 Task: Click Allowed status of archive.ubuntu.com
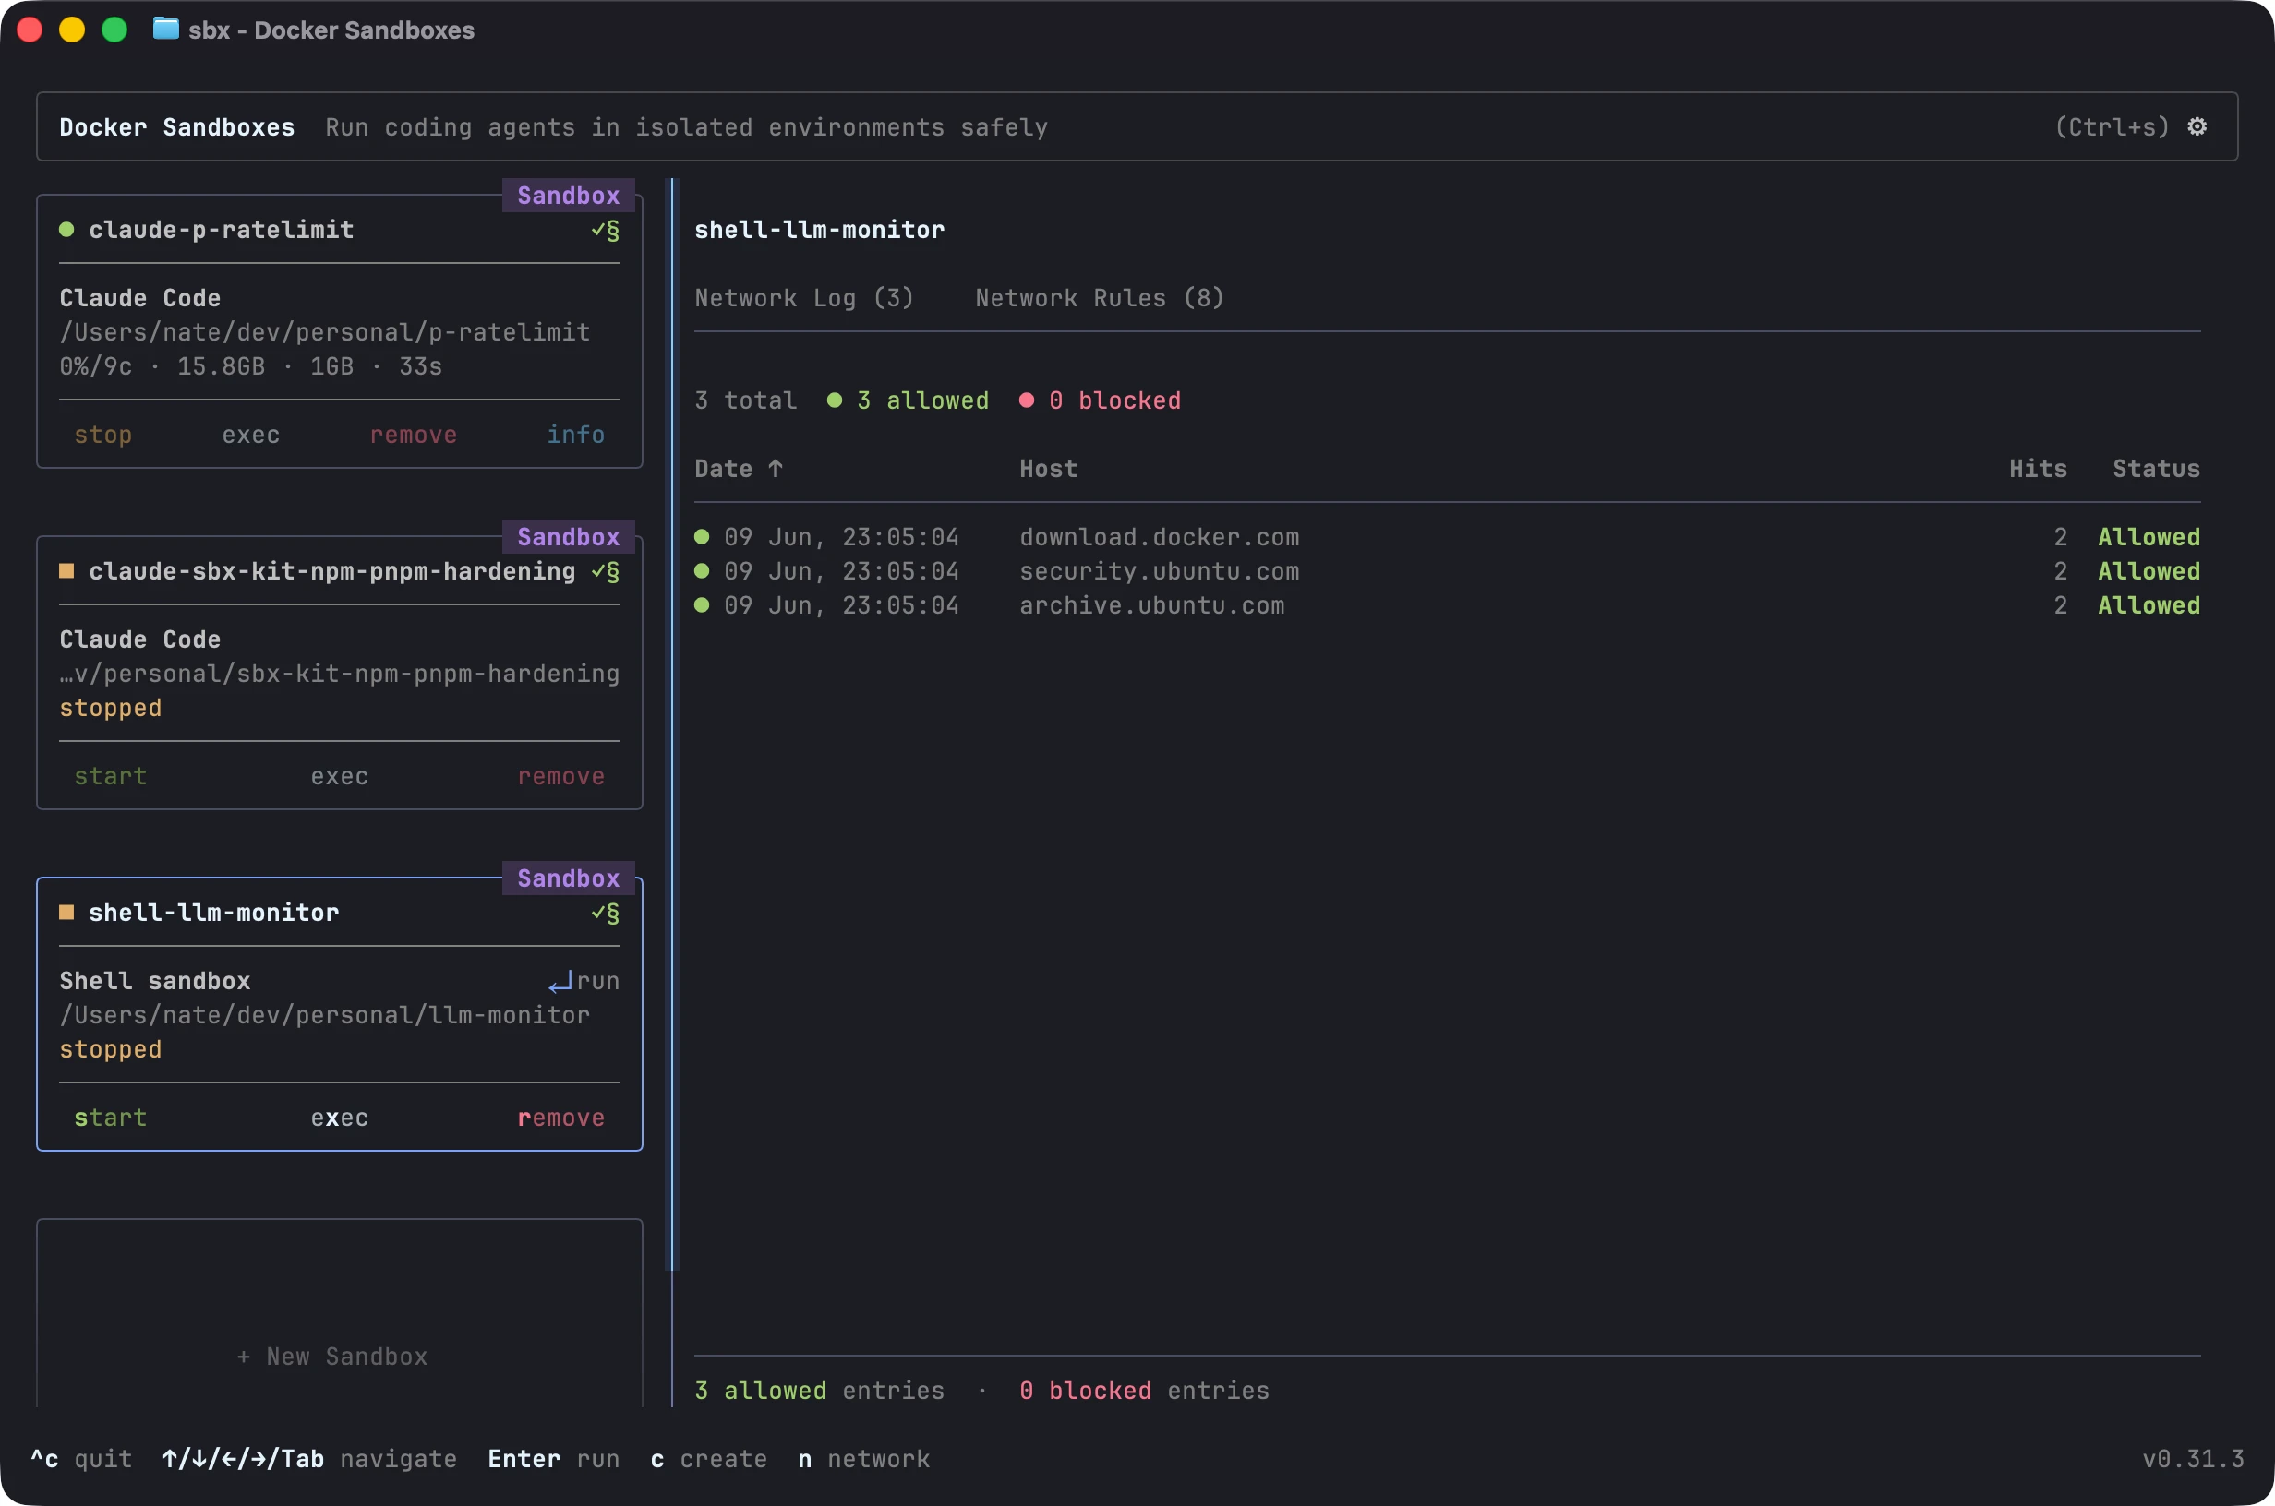[x=2149, y=605]
